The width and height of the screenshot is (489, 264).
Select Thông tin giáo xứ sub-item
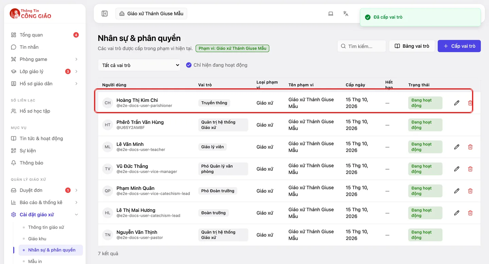click(51, 227)
